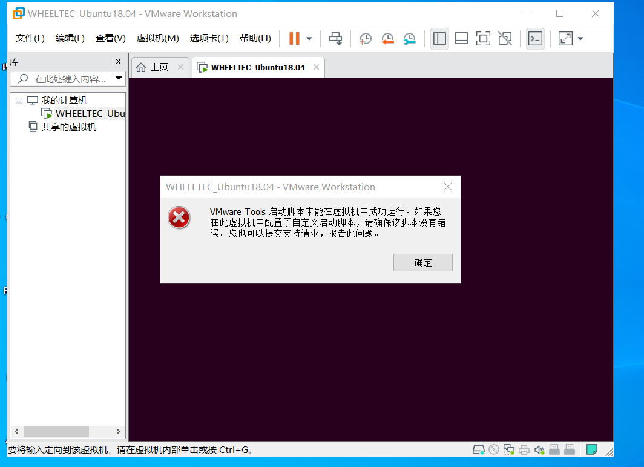
Task: Select the WHEELTEC_Ubuntu18.04 tab
Action: (258, 67)
